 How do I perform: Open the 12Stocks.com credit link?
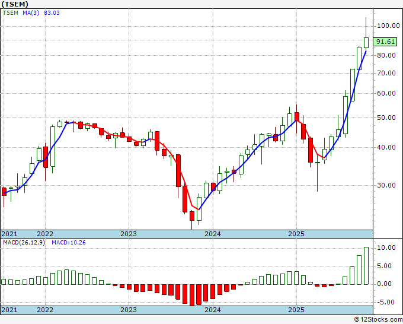pos(378,319)
